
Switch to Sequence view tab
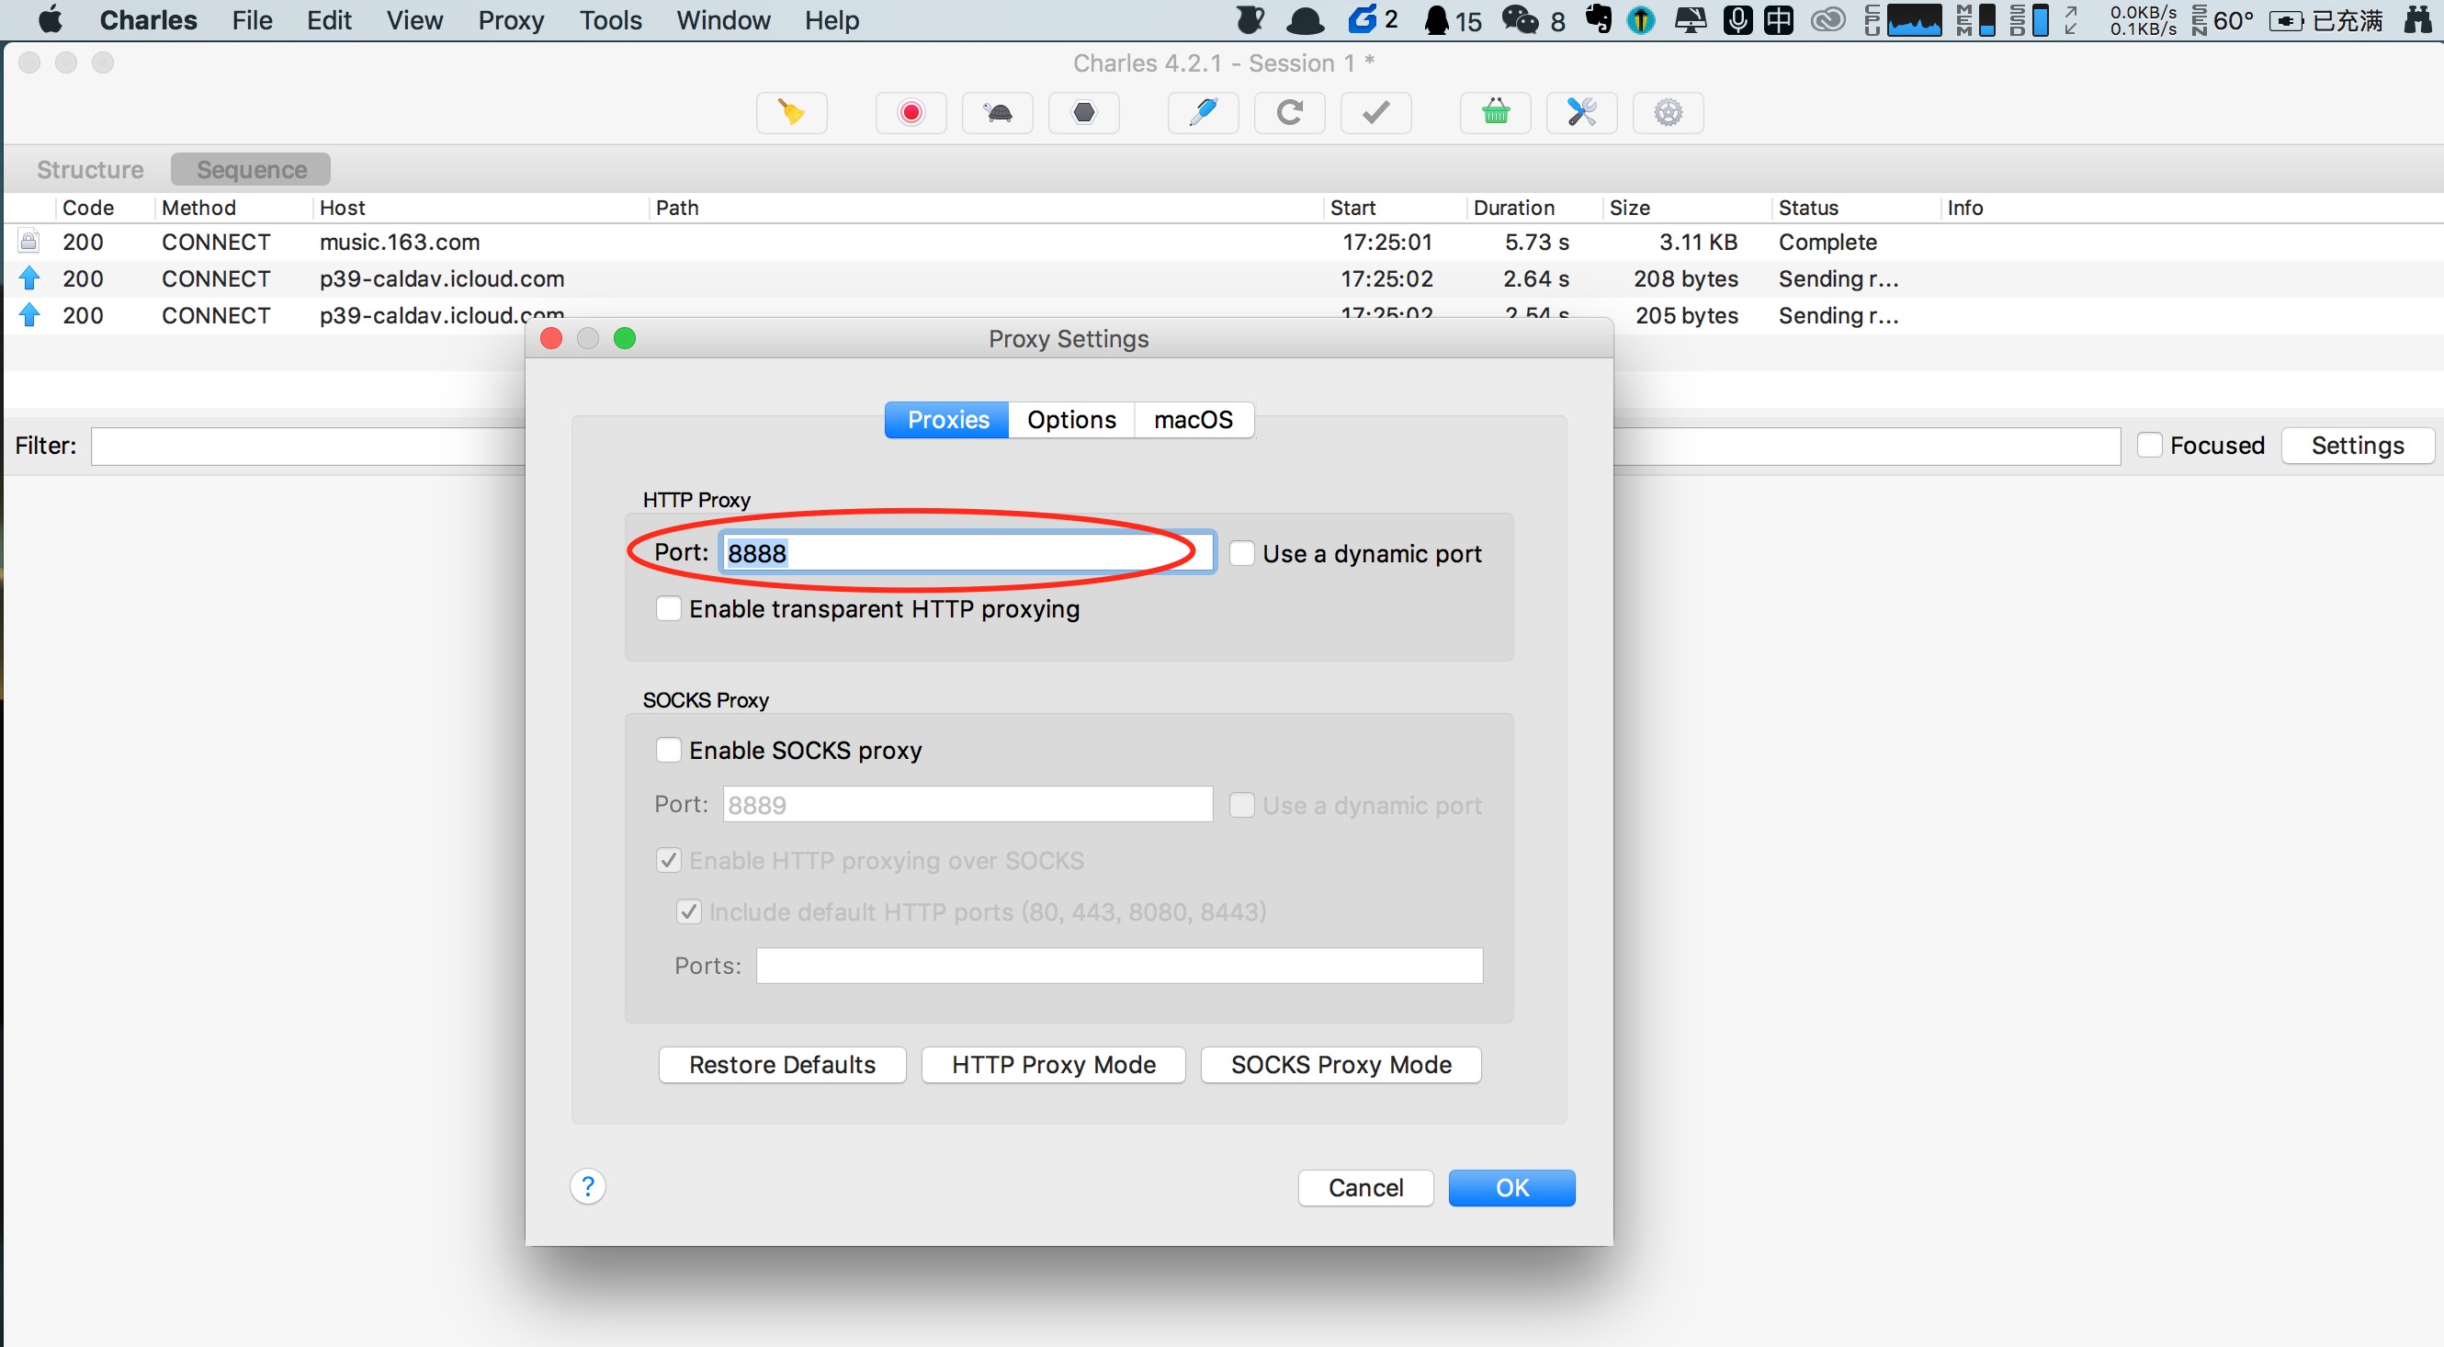click(252, 169)
